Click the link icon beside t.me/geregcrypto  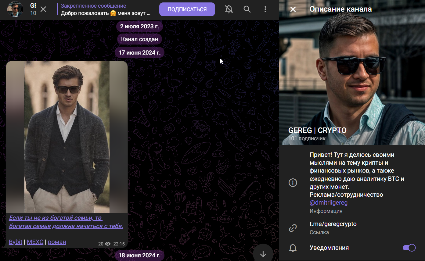(293, 228)
